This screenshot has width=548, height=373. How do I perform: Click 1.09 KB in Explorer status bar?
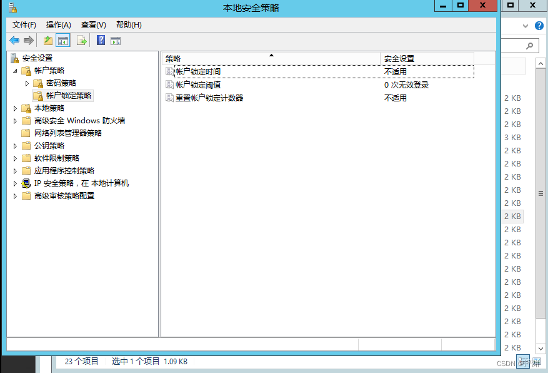(x=176, y=362)
